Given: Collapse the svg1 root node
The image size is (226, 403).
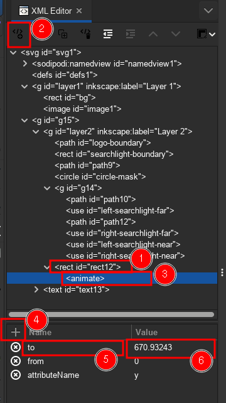Looking at the screenshot, I should (13, 53).
